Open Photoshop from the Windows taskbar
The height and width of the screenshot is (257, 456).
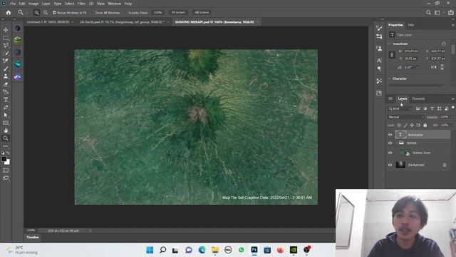point(254,250)
